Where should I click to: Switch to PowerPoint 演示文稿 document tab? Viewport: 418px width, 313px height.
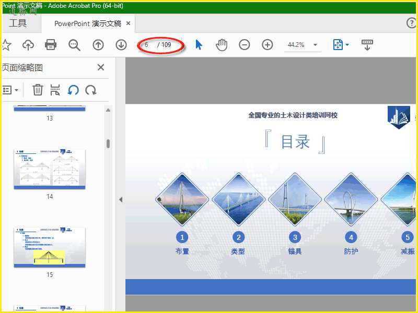tap(88, 23)
